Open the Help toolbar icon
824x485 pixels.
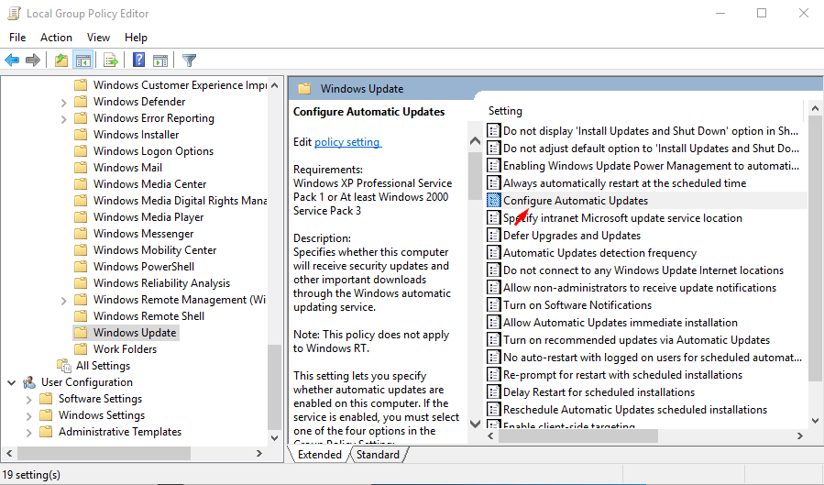(138, 60)
